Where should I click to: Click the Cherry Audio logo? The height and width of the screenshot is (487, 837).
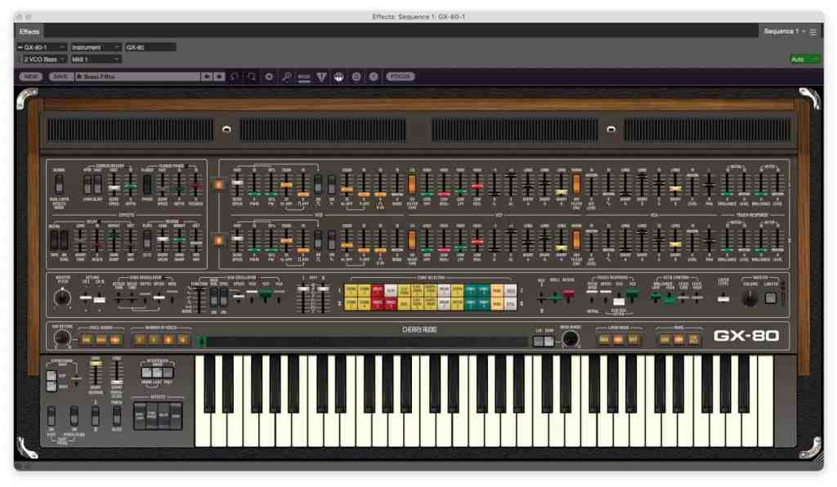tap(419, 329)
